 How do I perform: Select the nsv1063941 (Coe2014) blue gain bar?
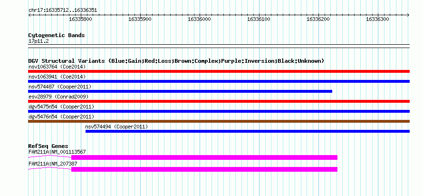[219, 81]
